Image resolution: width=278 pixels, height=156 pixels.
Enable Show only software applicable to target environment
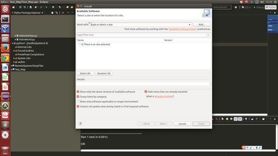[78, 101]
